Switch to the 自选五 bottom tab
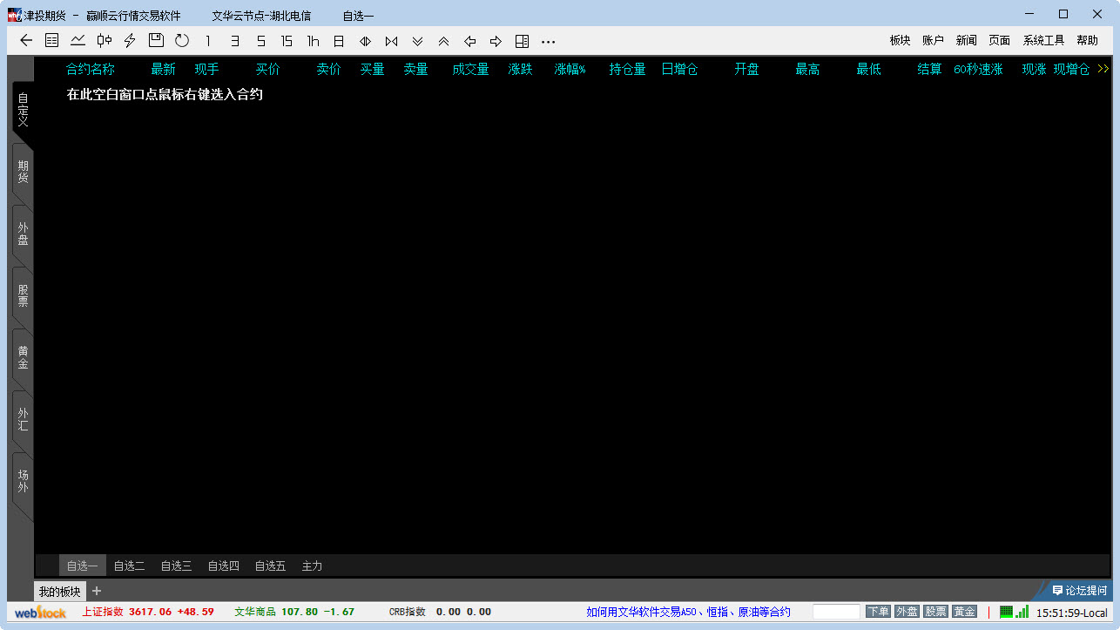 click(270, 566)
